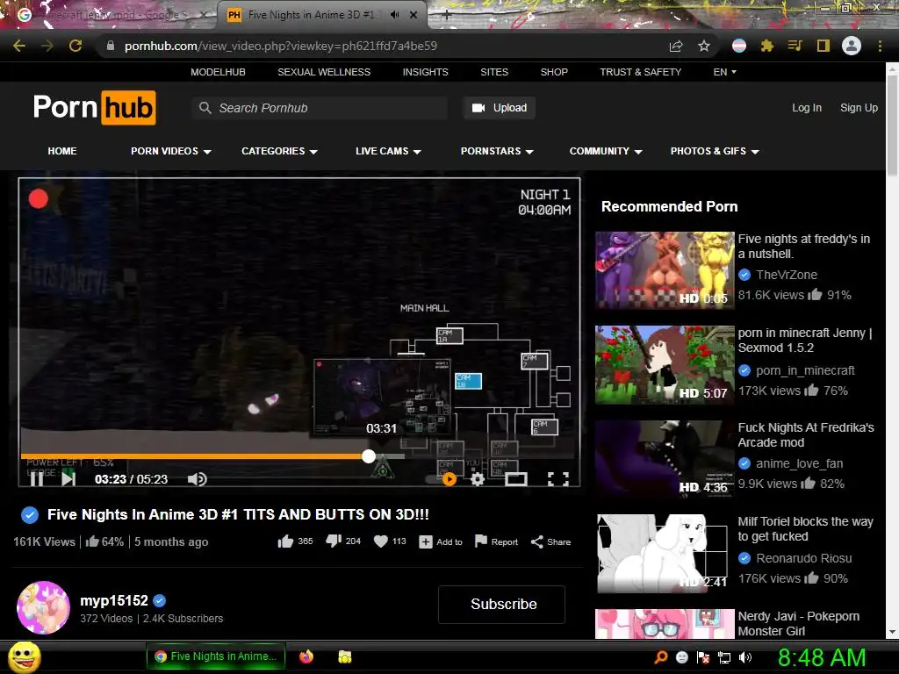899x674 pixels.
Task: Pause the video playback
Action: click(x=37, y=479)
